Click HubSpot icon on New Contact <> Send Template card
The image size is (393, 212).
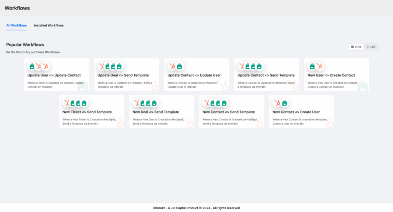coord(206,103)
